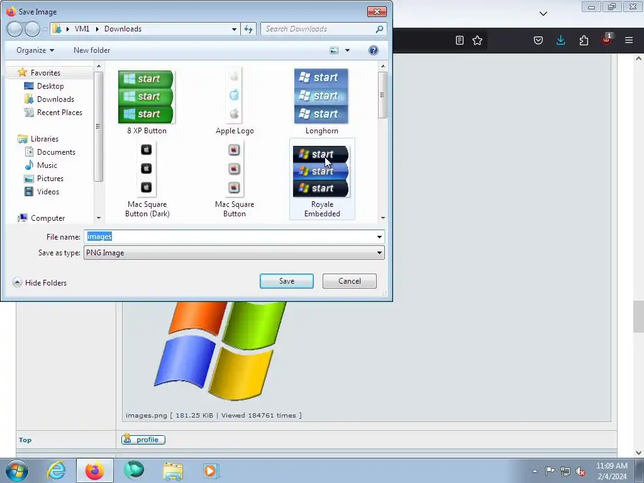Bookmark page with the star icon
The height and width of the screenshot is (483, 644).
477,40
